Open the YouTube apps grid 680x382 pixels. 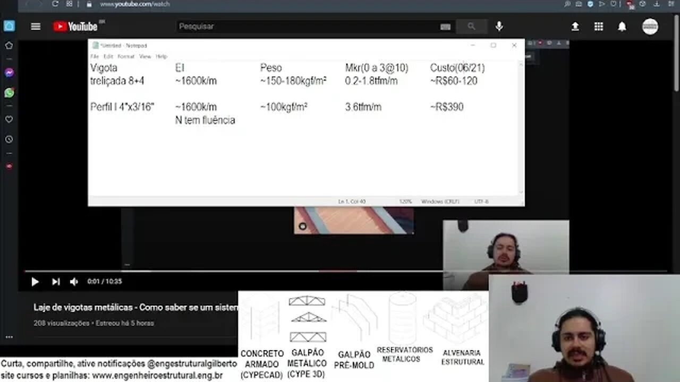click(599, 27)
